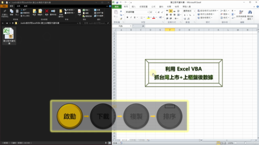Click the Find and Select binoculars icon
This screenshot has width=259, height=145.
click(x=250, y=12)
